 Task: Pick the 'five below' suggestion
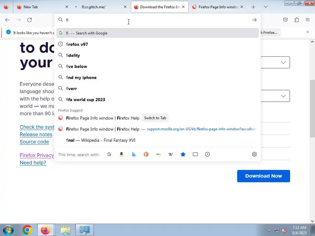click(157, 66)
